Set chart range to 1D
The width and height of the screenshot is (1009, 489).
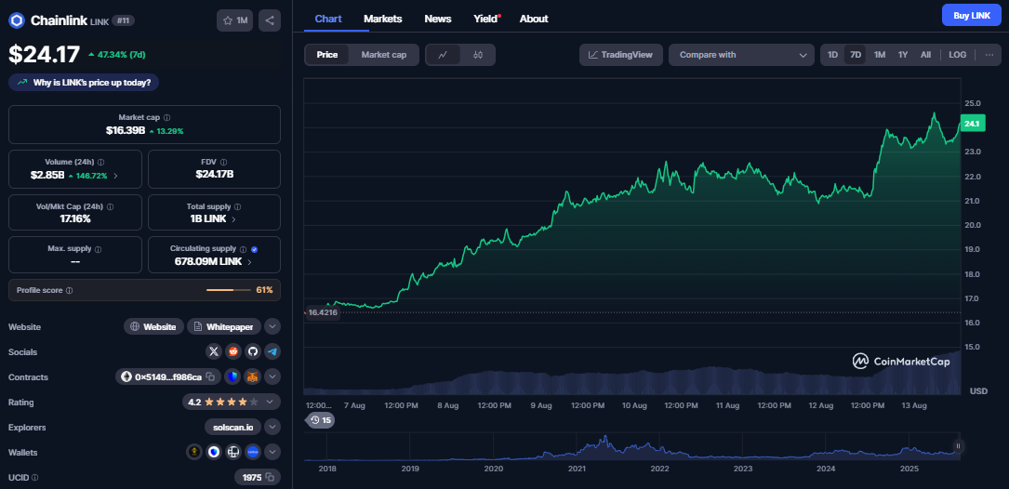coord(832,55)
